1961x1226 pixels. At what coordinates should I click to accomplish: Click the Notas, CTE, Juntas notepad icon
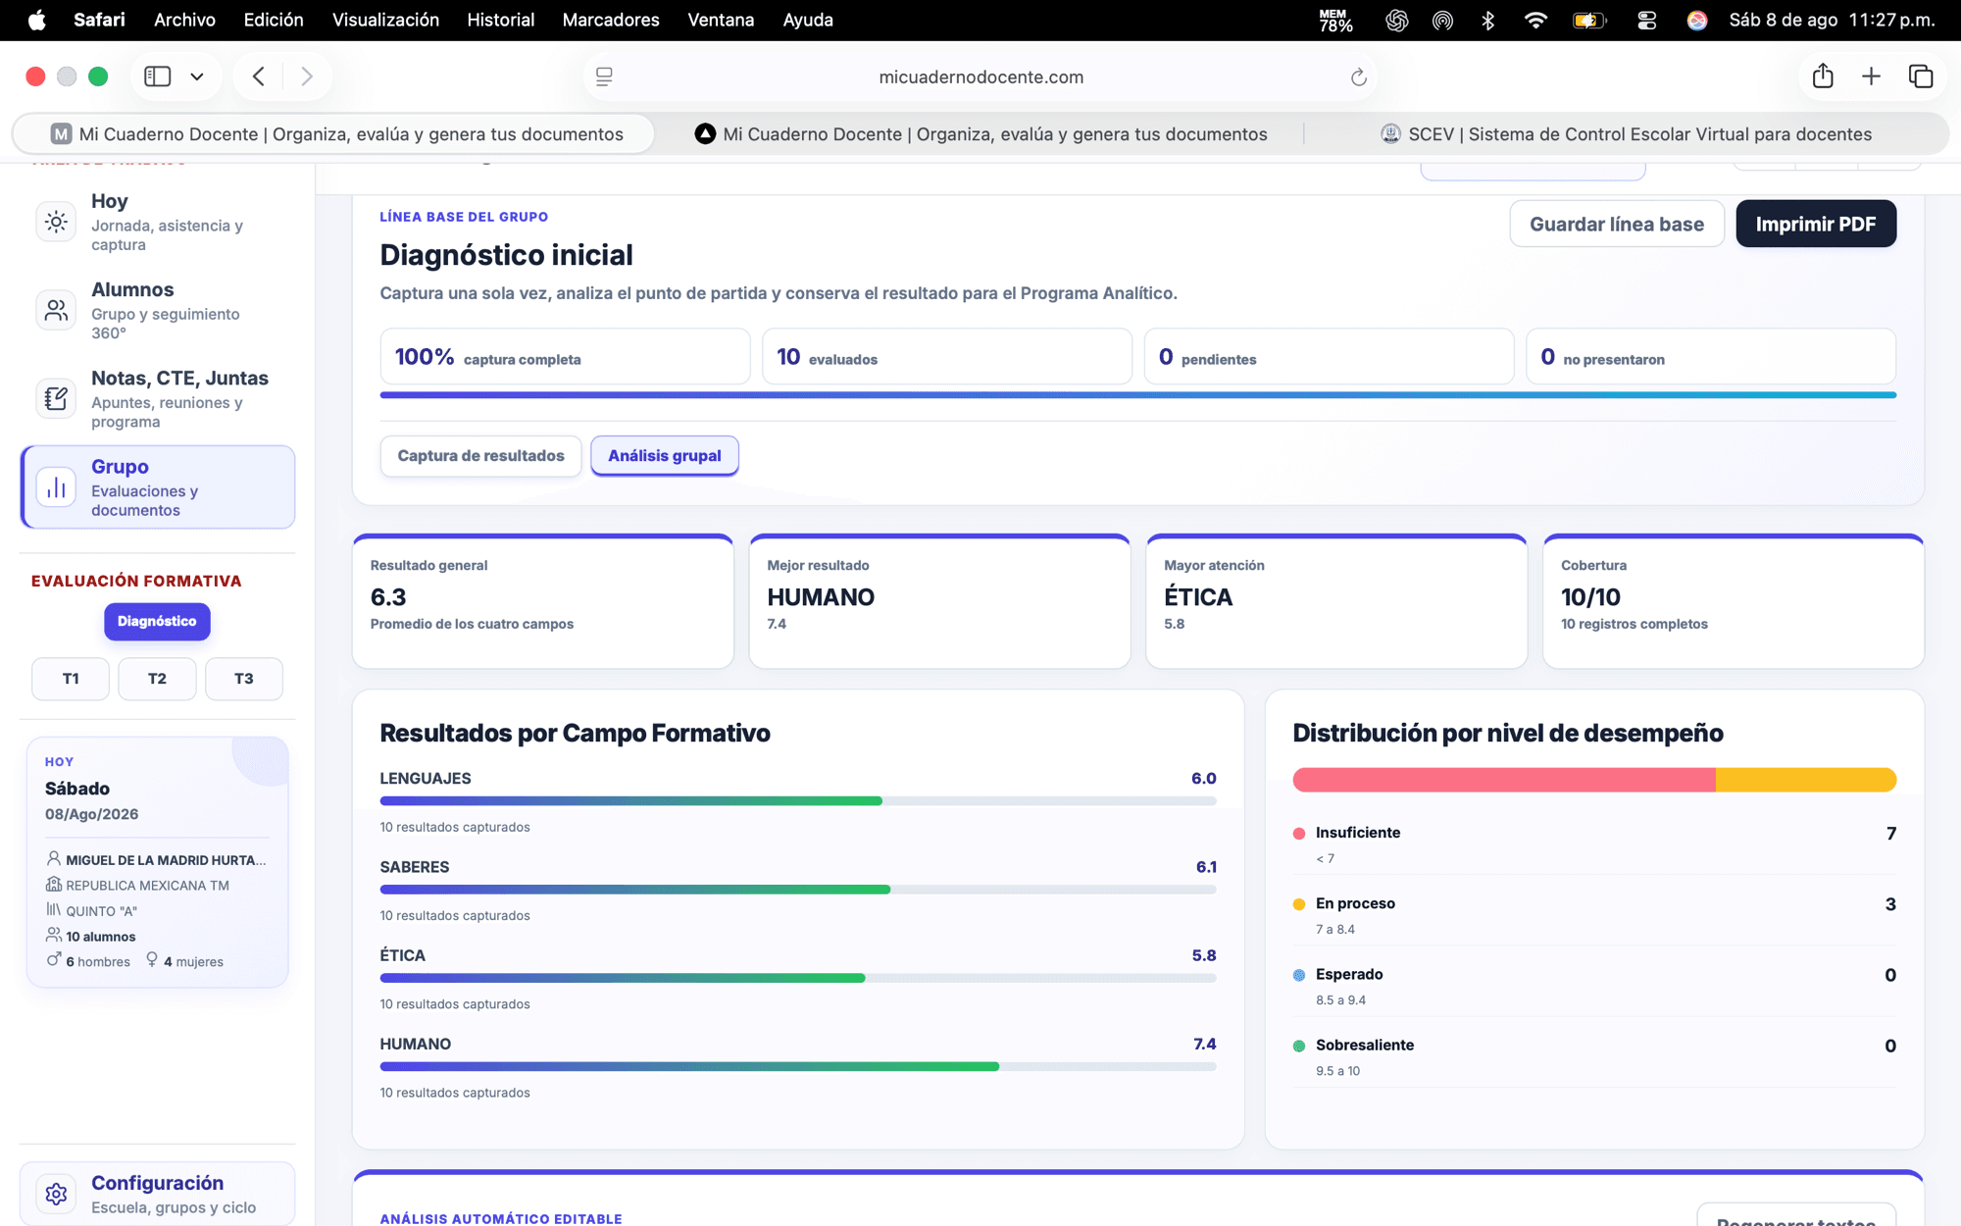56,398
